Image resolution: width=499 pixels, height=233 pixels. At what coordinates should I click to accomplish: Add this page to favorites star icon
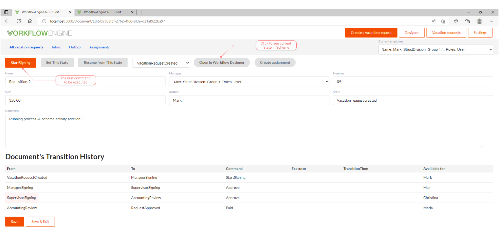tap(443, 21)
